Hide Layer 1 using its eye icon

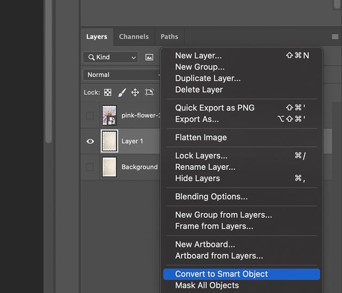[x=90, y=141]
